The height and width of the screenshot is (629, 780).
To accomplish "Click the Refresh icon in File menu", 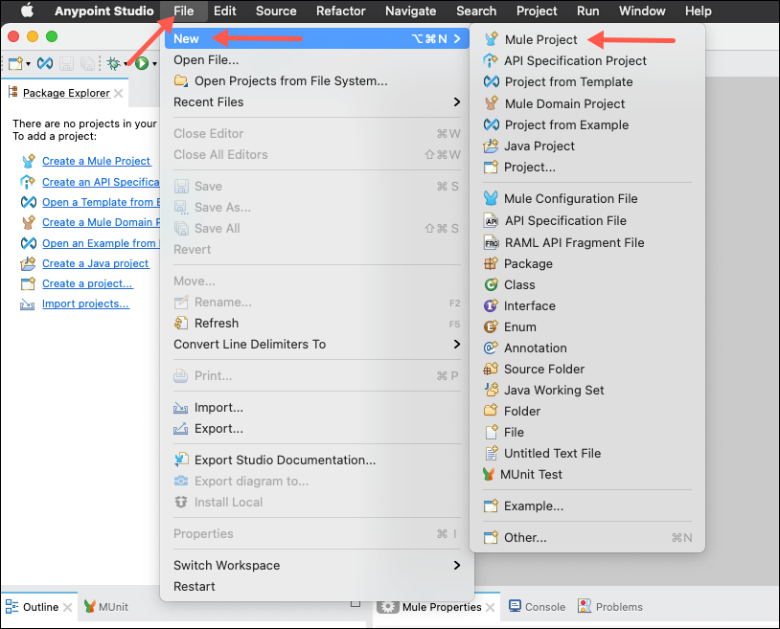I will pyautogui.click(x=181, y=323).
